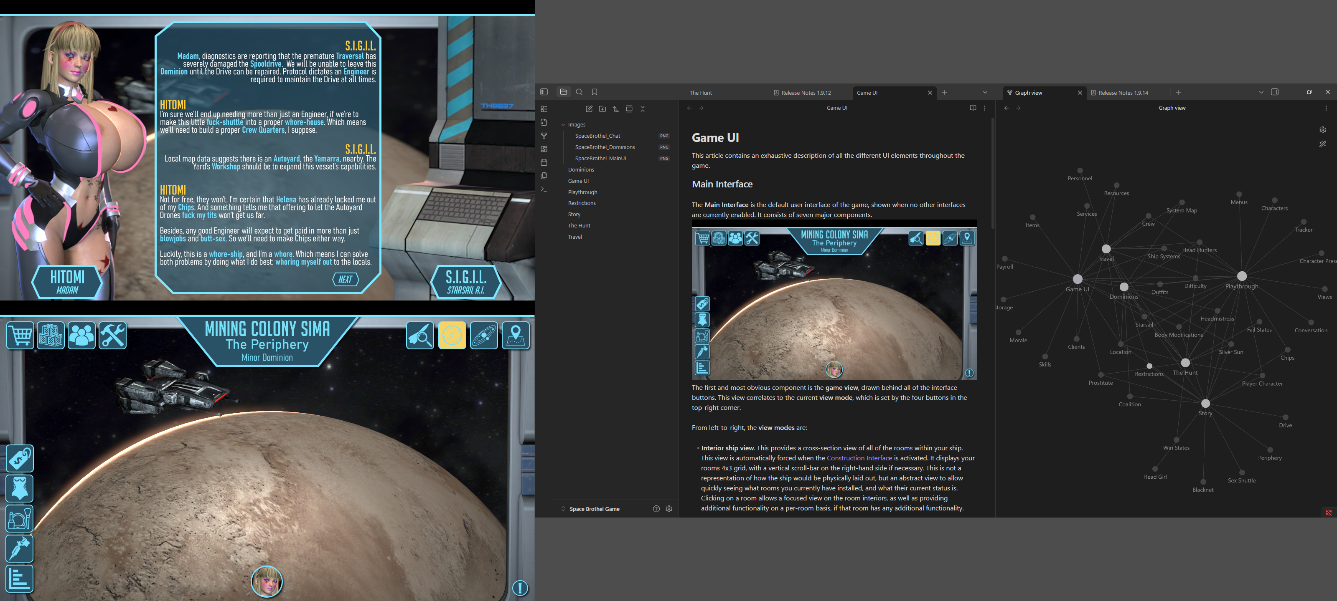Screen dimensions: 1337x601
Task: Open the crew people icon in the large game view
Action: (x=81, y=335)
